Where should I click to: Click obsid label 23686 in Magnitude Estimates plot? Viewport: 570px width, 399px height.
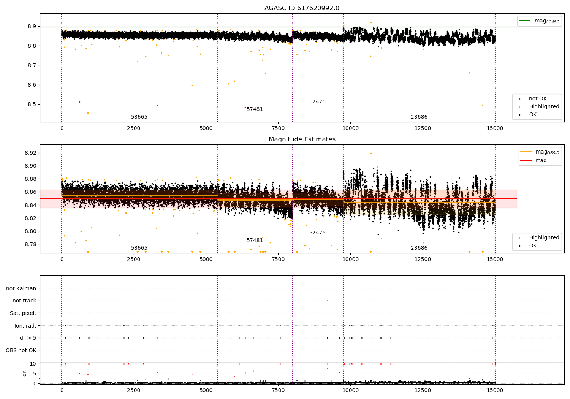point(419,248)
